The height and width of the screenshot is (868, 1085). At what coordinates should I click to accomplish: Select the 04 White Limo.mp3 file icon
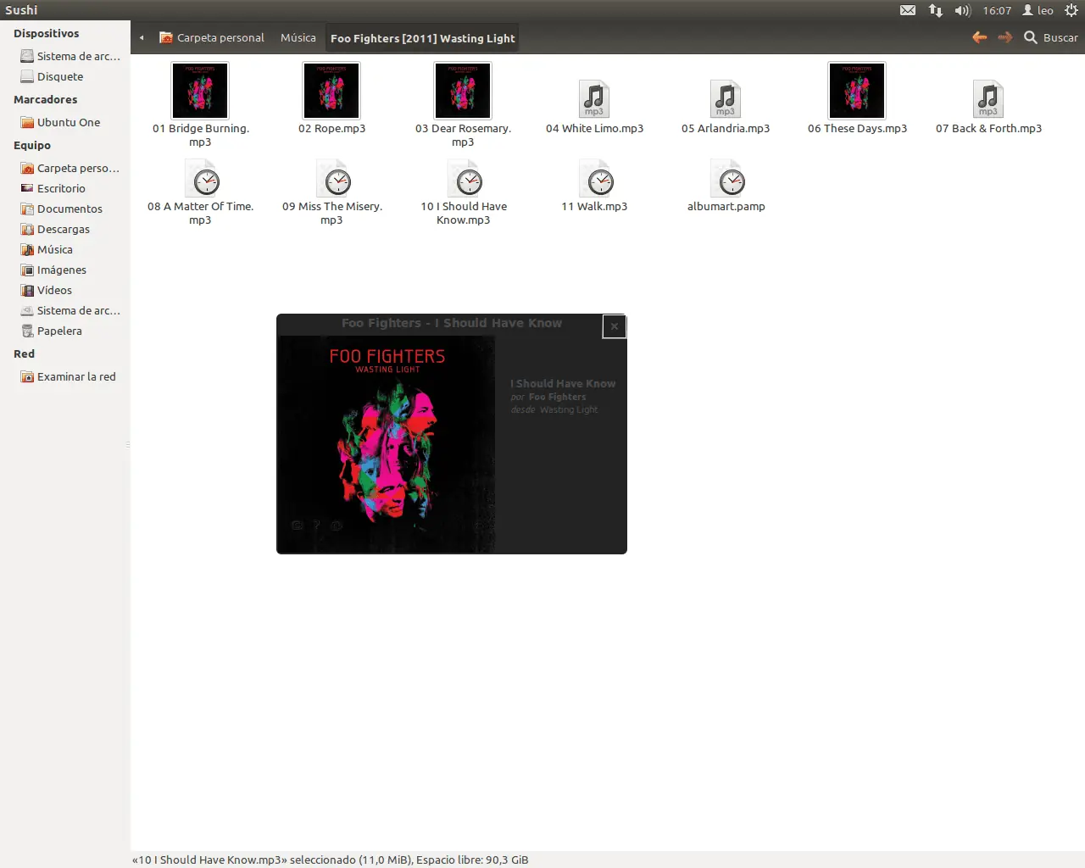[x=594, y=98]
